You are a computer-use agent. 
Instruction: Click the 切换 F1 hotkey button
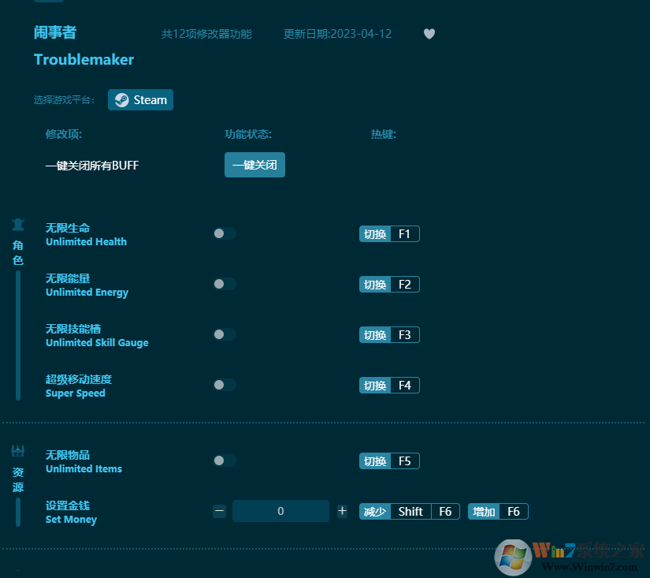(389, 233)
